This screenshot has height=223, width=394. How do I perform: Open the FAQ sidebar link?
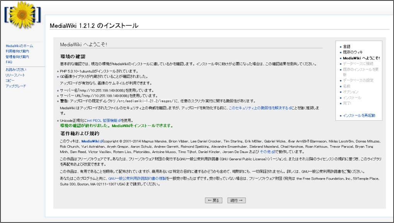coord(9,62)
